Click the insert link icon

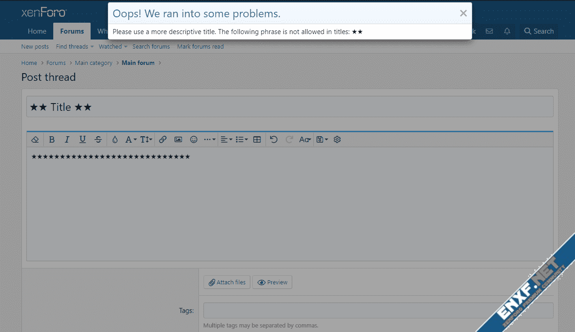(x=163, y=140)
